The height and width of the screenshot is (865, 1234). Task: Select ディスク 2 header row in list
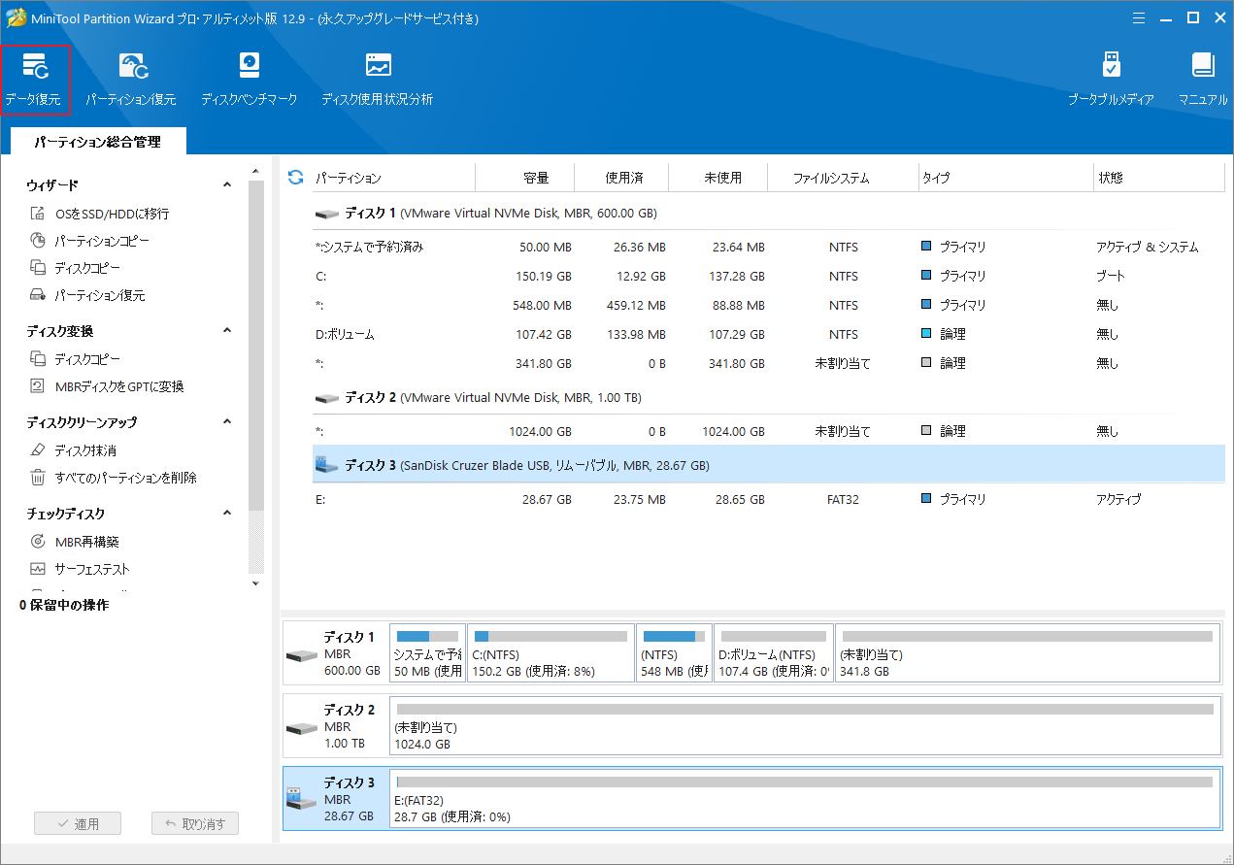tap(768, 397)
